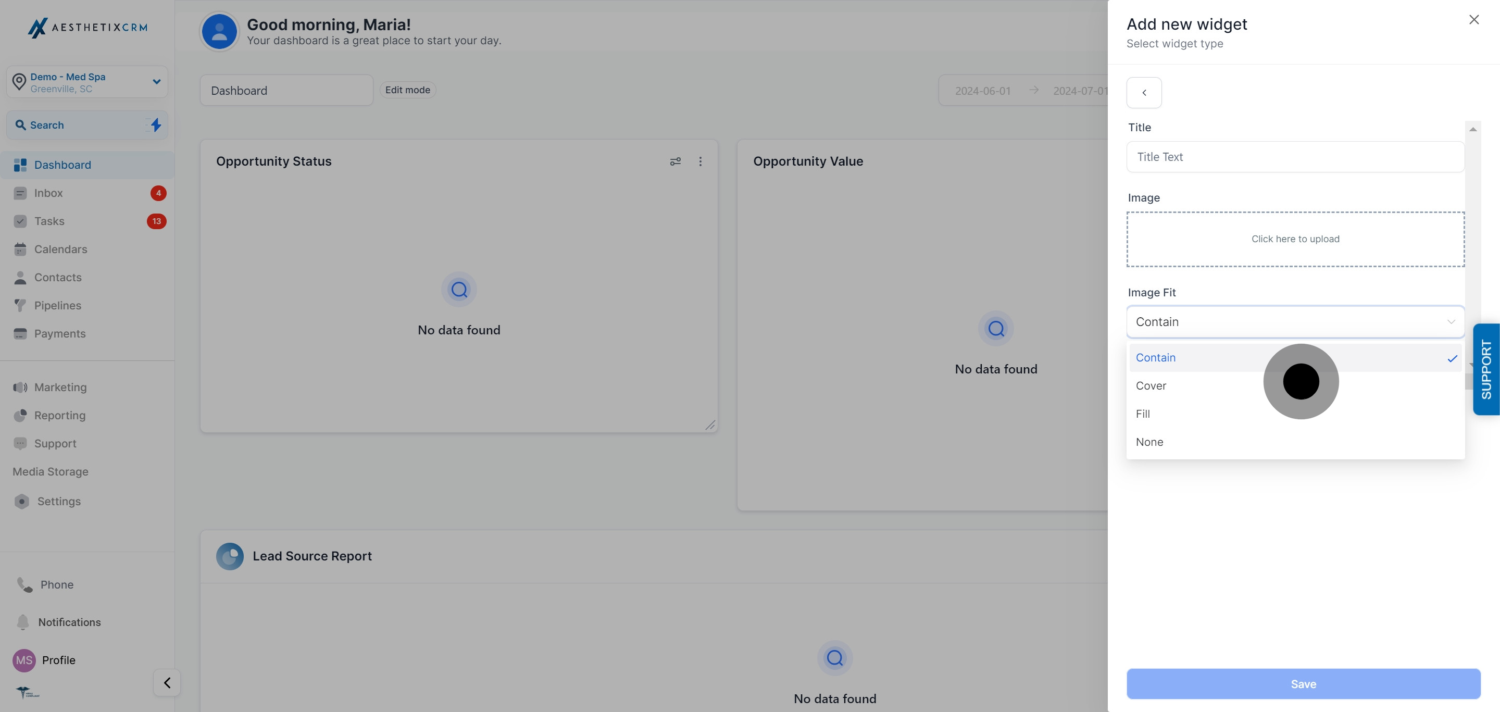The height and width of the screenshot is (712, 1500).
Task: Click the user avatar next to greeting
Action: coord(219,31)
